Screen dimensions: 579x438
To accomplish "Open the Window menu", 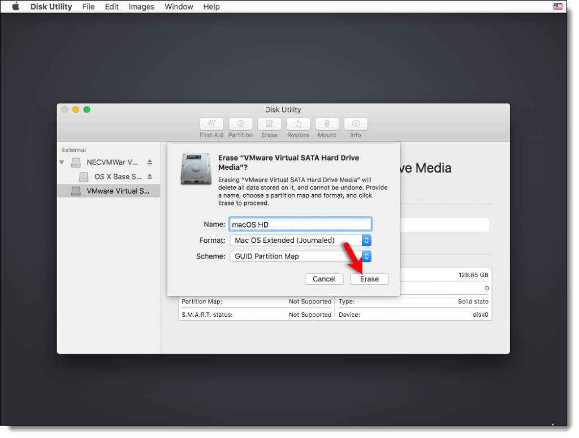I will [179, 7].
